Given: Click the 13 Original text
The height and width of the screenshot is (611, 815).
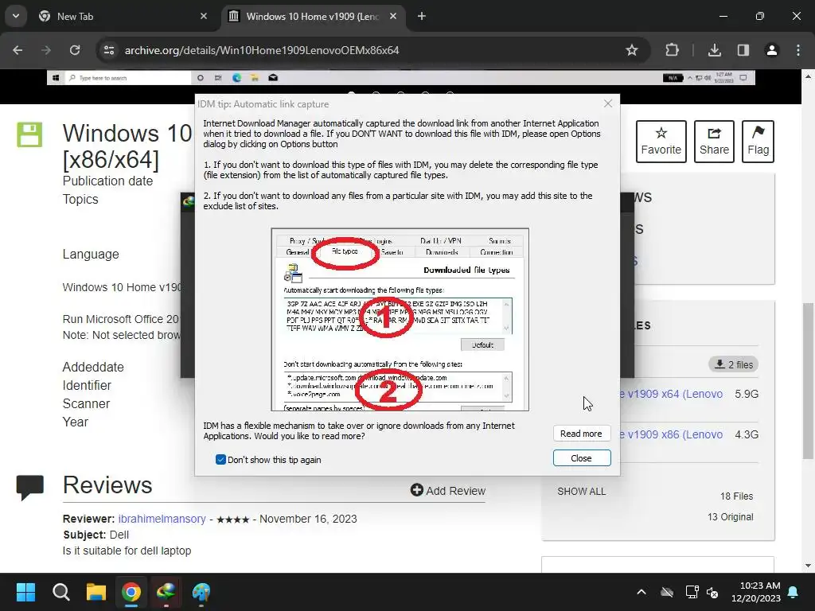Looking at the screenshot, I should pos(730,517).
